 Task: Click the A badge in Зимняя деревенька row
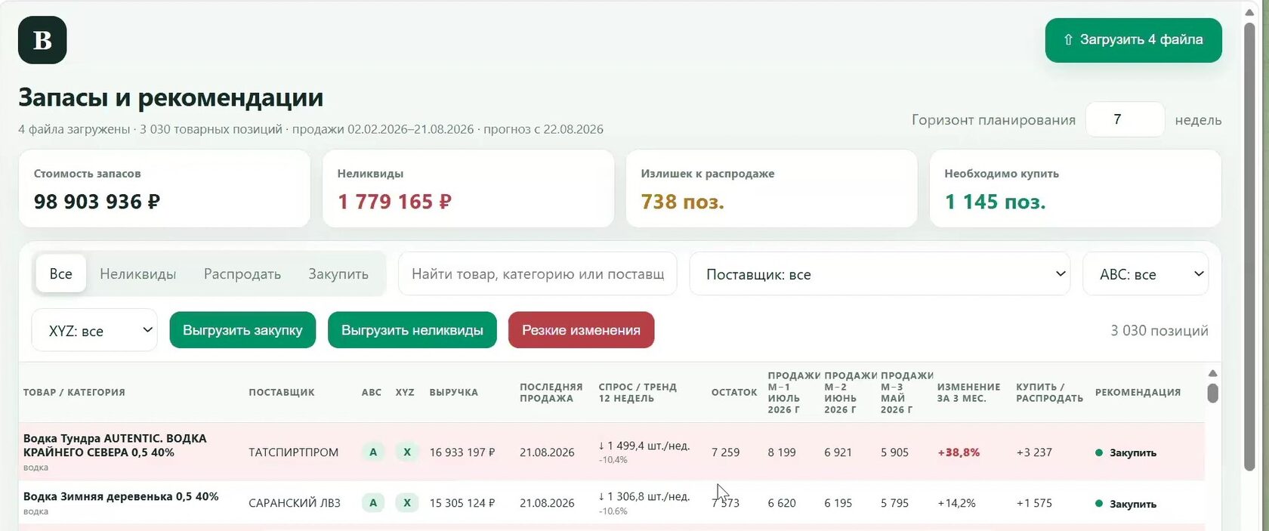(372, 502)
